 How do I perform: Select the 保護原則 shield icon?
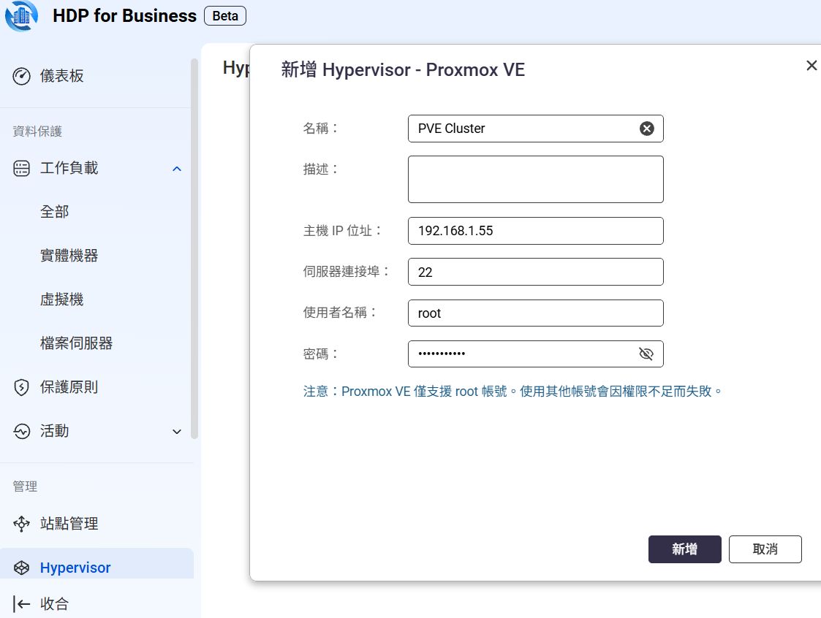pos(21,387)
